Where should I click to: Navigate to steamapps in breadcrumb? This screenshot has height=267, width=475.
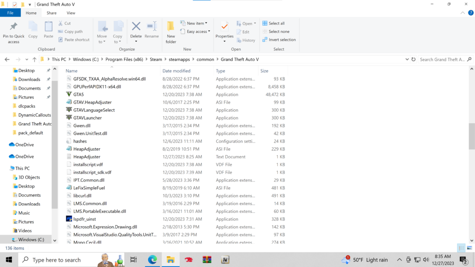pos(179,59)
